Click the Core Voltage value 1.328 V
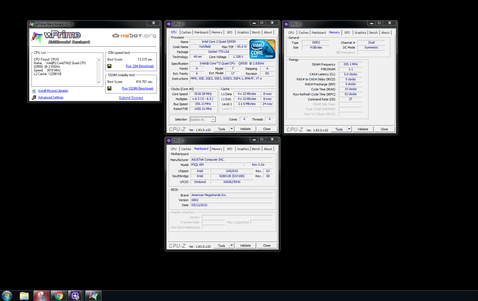The width and height of the screenshot is (478, 301). (x=238, y=57)
